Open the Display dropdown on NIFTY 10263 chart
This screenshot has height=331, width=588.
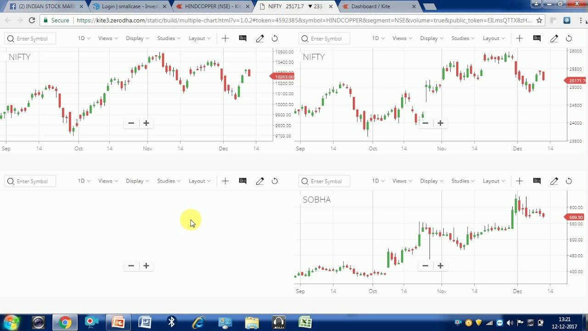coord(137,39)
